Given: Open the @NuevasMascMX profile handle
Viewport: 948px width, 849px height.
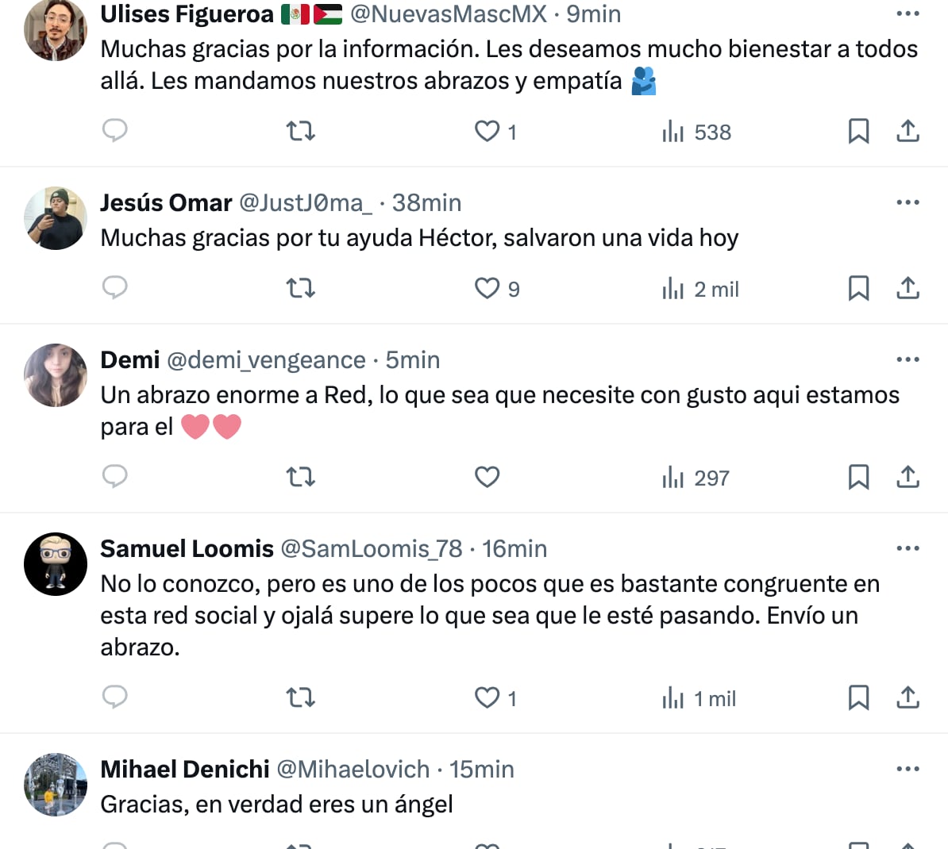Looking at the screenshot, I should pyautogui.click(x=449, y=13).
